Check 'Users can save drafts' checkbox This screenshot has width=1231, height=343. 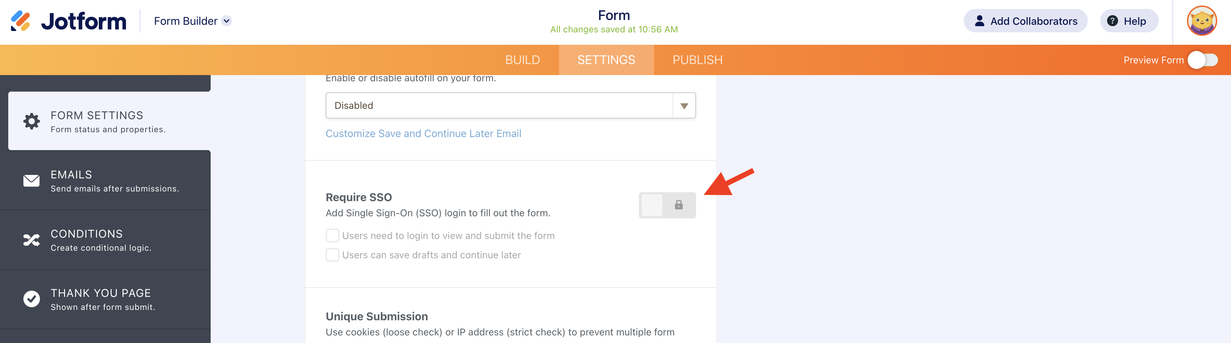pyautogui.click(x=332, y=255)
